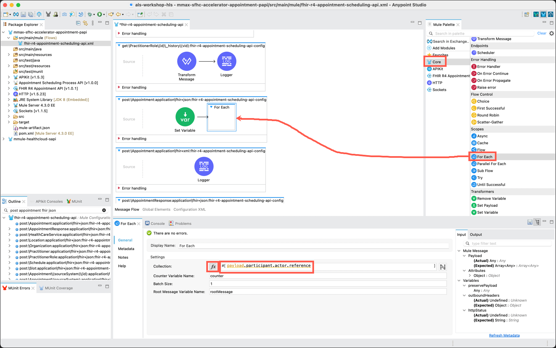Viewport: 556px width, 348px height.
Task: Open palette settings gear icon
Action: (x=551, y=33)
